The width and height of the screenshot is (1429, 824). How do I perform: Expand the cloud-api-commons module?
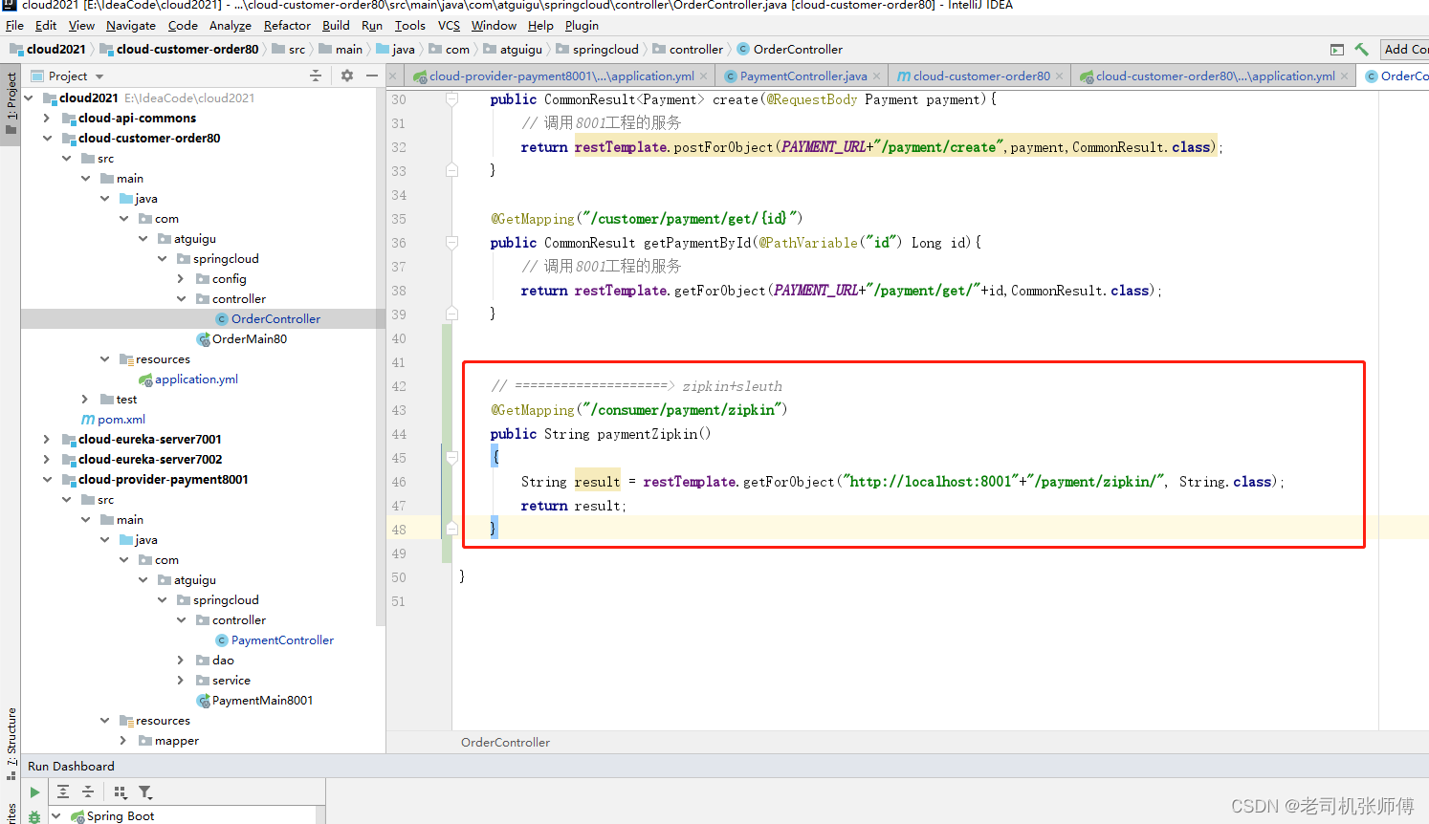pos(47,118)
